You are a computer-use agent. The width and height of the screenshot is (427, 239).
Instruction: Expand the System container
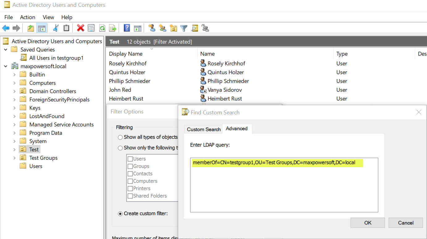14,141
